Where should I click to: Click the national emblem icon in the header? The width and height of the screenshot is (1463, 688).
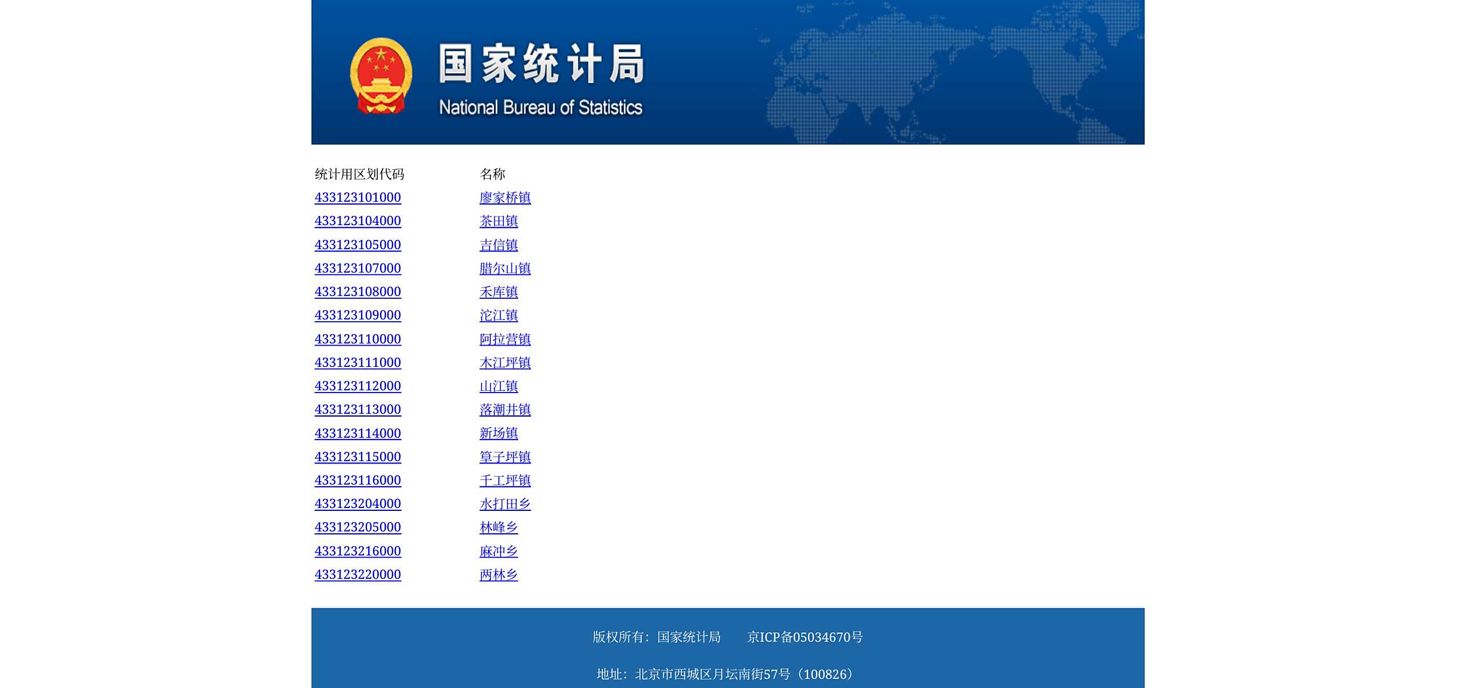tap(381, 75)
